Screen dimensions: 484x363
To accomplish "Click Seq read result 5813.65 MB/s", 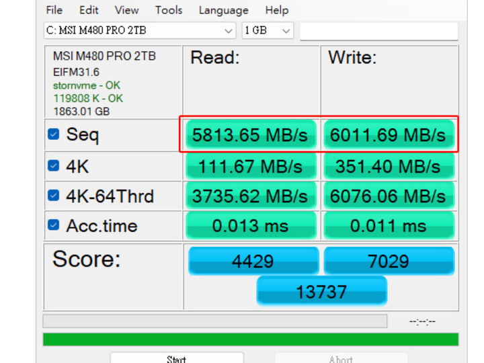I will (x=251, y=135).
